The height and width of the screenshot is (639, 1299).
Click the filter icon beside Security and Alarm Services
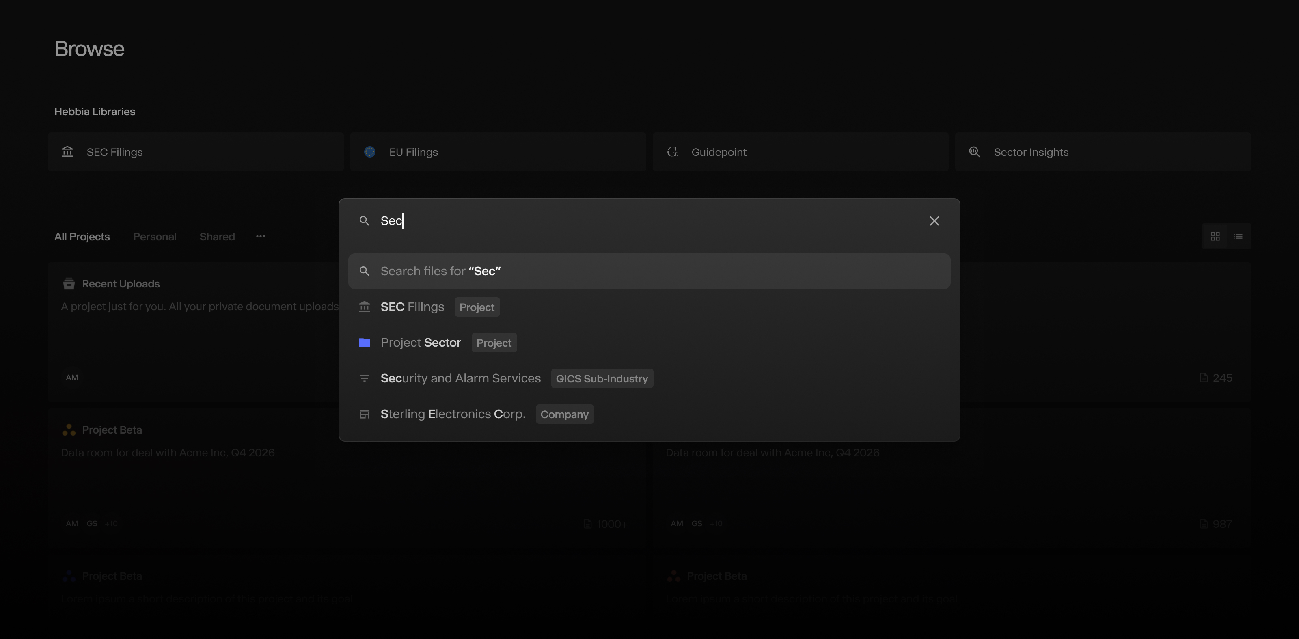click(x=365, y=378)
